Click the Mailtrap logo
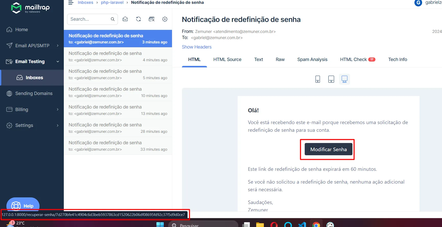This screenshot has height=227, width=442. coord(30,8)
